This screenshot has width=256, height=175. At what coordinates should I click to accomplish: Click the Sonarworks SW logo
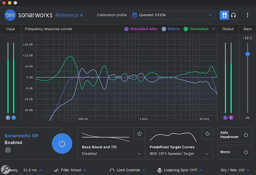coord(10,15)
